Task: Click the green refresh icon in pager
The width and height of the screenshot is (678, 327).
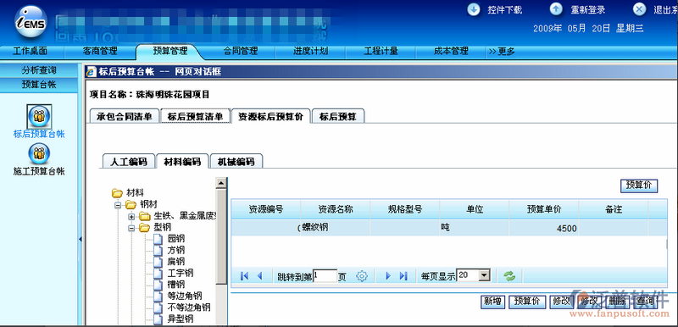Action: pos(510,276)
